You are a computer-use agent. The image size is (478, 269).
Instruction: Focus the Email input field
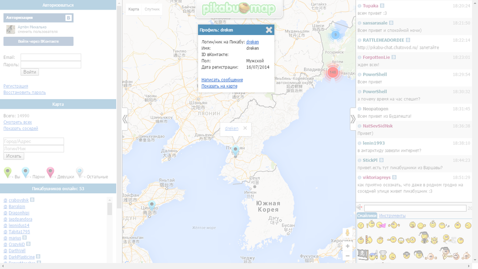point(51,57)
